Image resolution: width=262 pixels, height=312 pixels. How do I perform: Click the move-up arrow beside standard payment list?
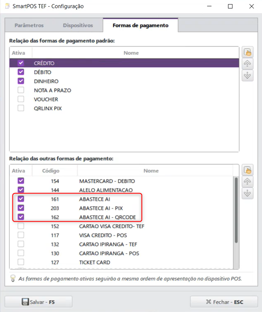coord(247,64)
